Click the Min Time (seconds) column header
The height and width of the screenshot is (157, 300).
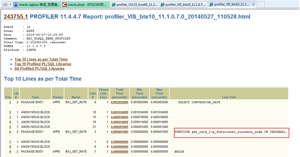pos(139,93)
